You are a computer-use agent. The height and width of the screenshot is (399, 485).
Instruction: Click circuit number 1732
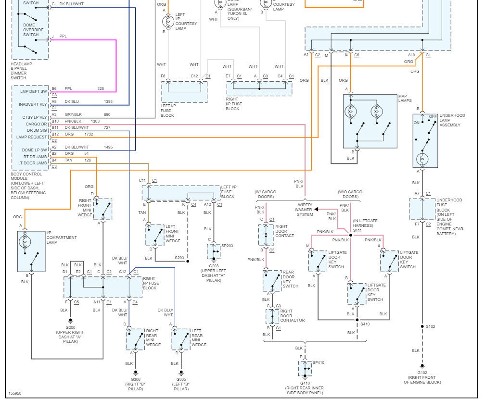coord(89,134)
